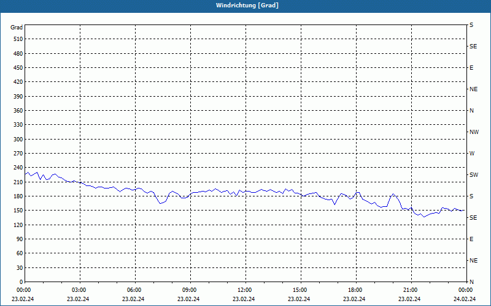Pick the 21:00 time axis label

tap(411, 290)
